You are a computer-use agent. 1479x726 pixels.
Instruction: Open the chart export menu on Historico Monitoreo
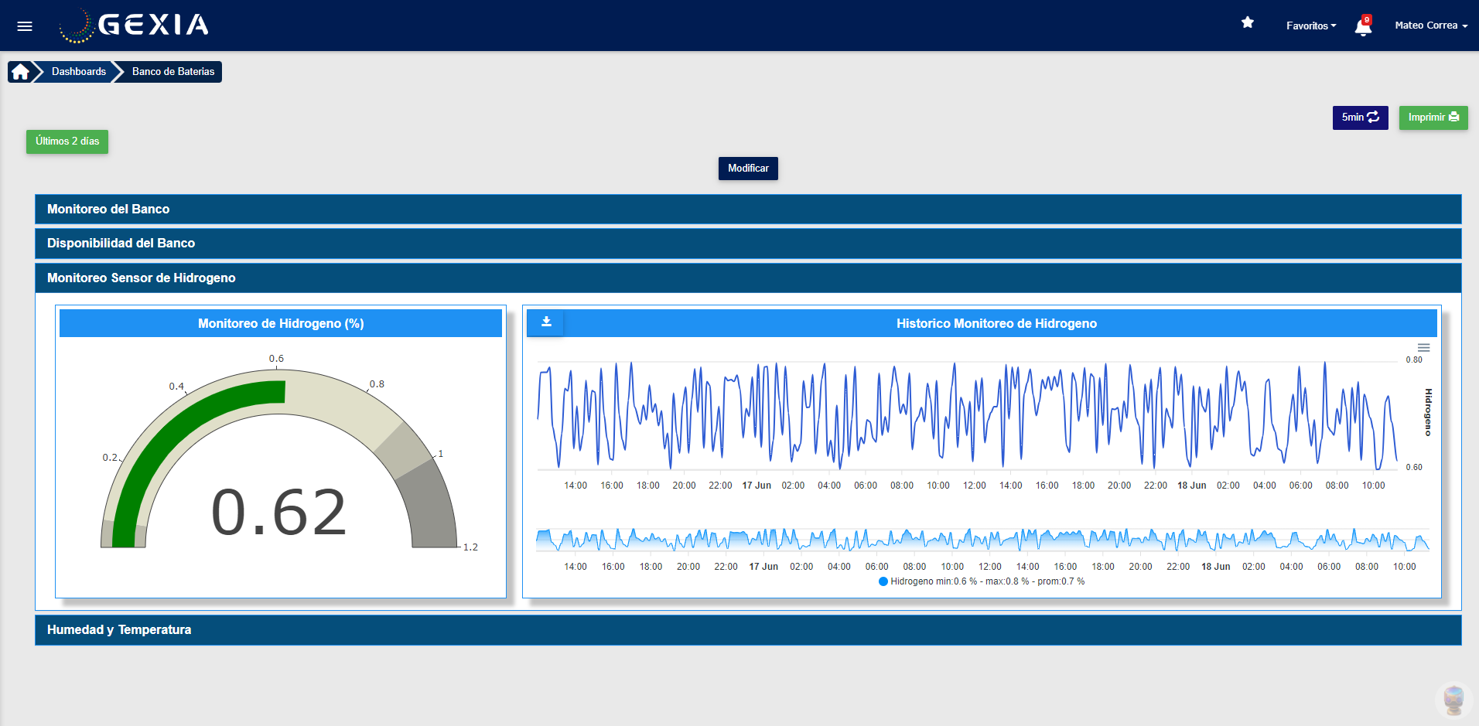tap(1423, 347)
